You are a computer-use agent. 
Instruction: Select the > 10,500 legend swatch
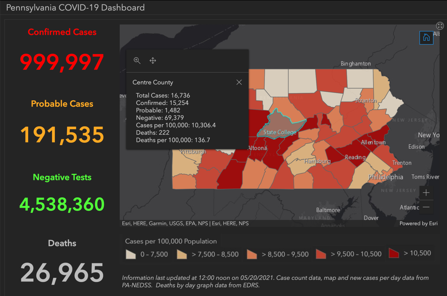click(394, 253)
